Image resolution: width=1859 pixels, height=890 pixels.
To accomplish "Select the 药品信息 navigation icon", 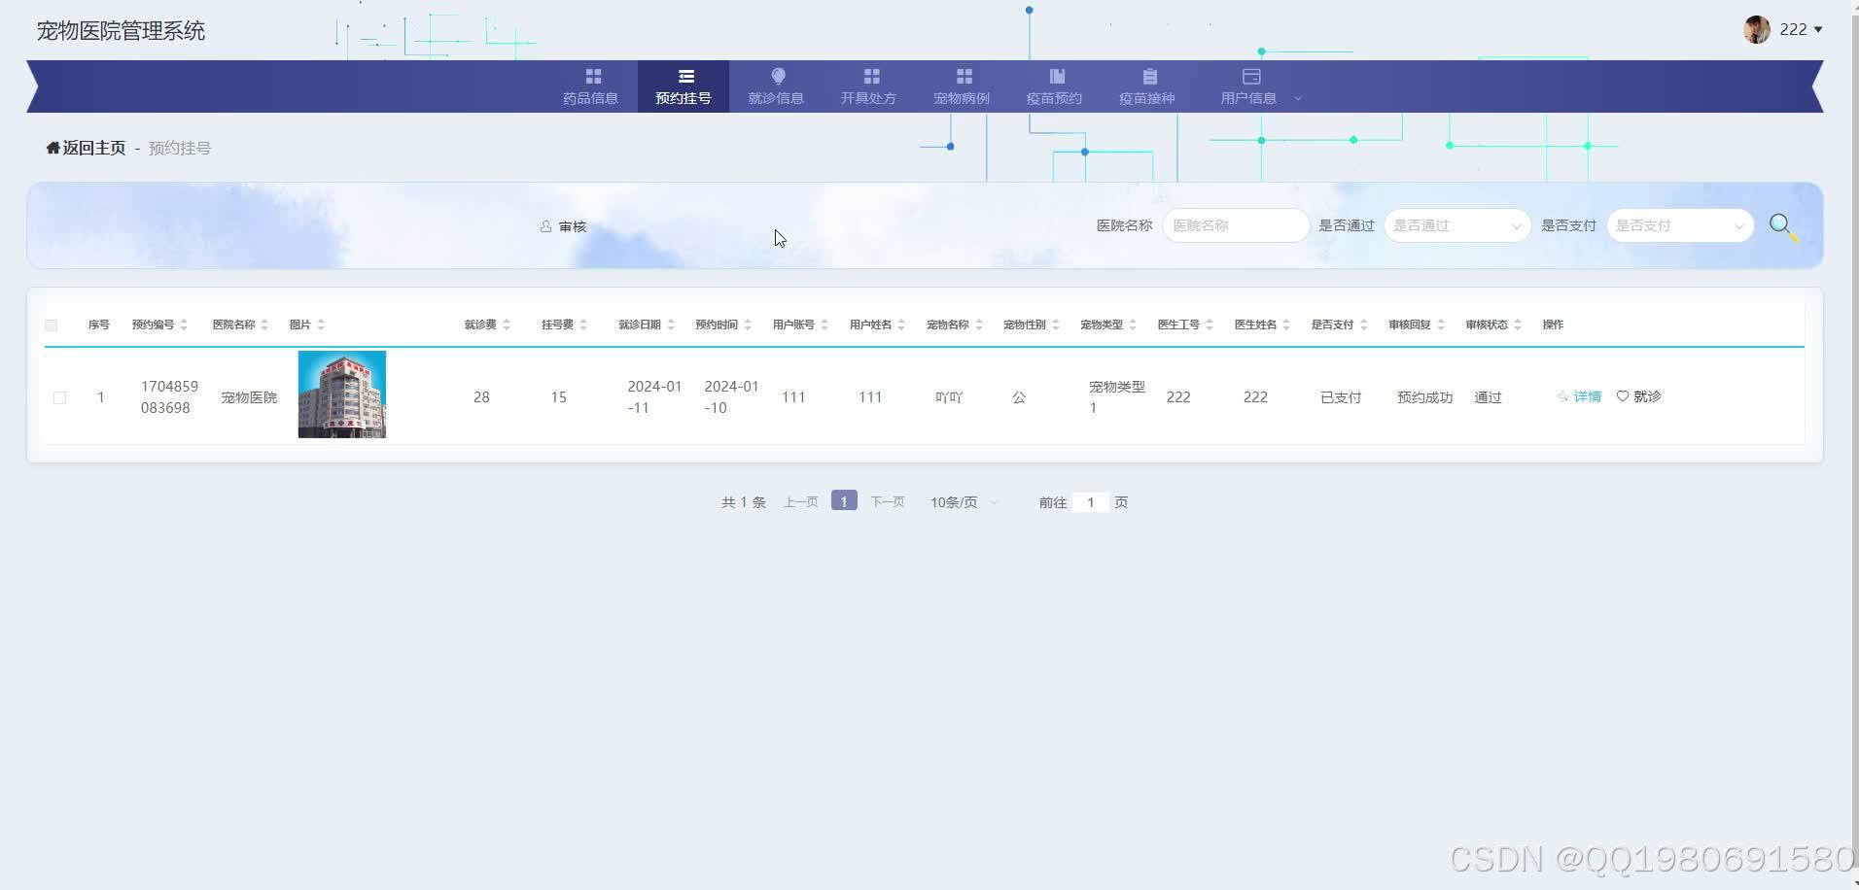I will click(x=593, y=76).
